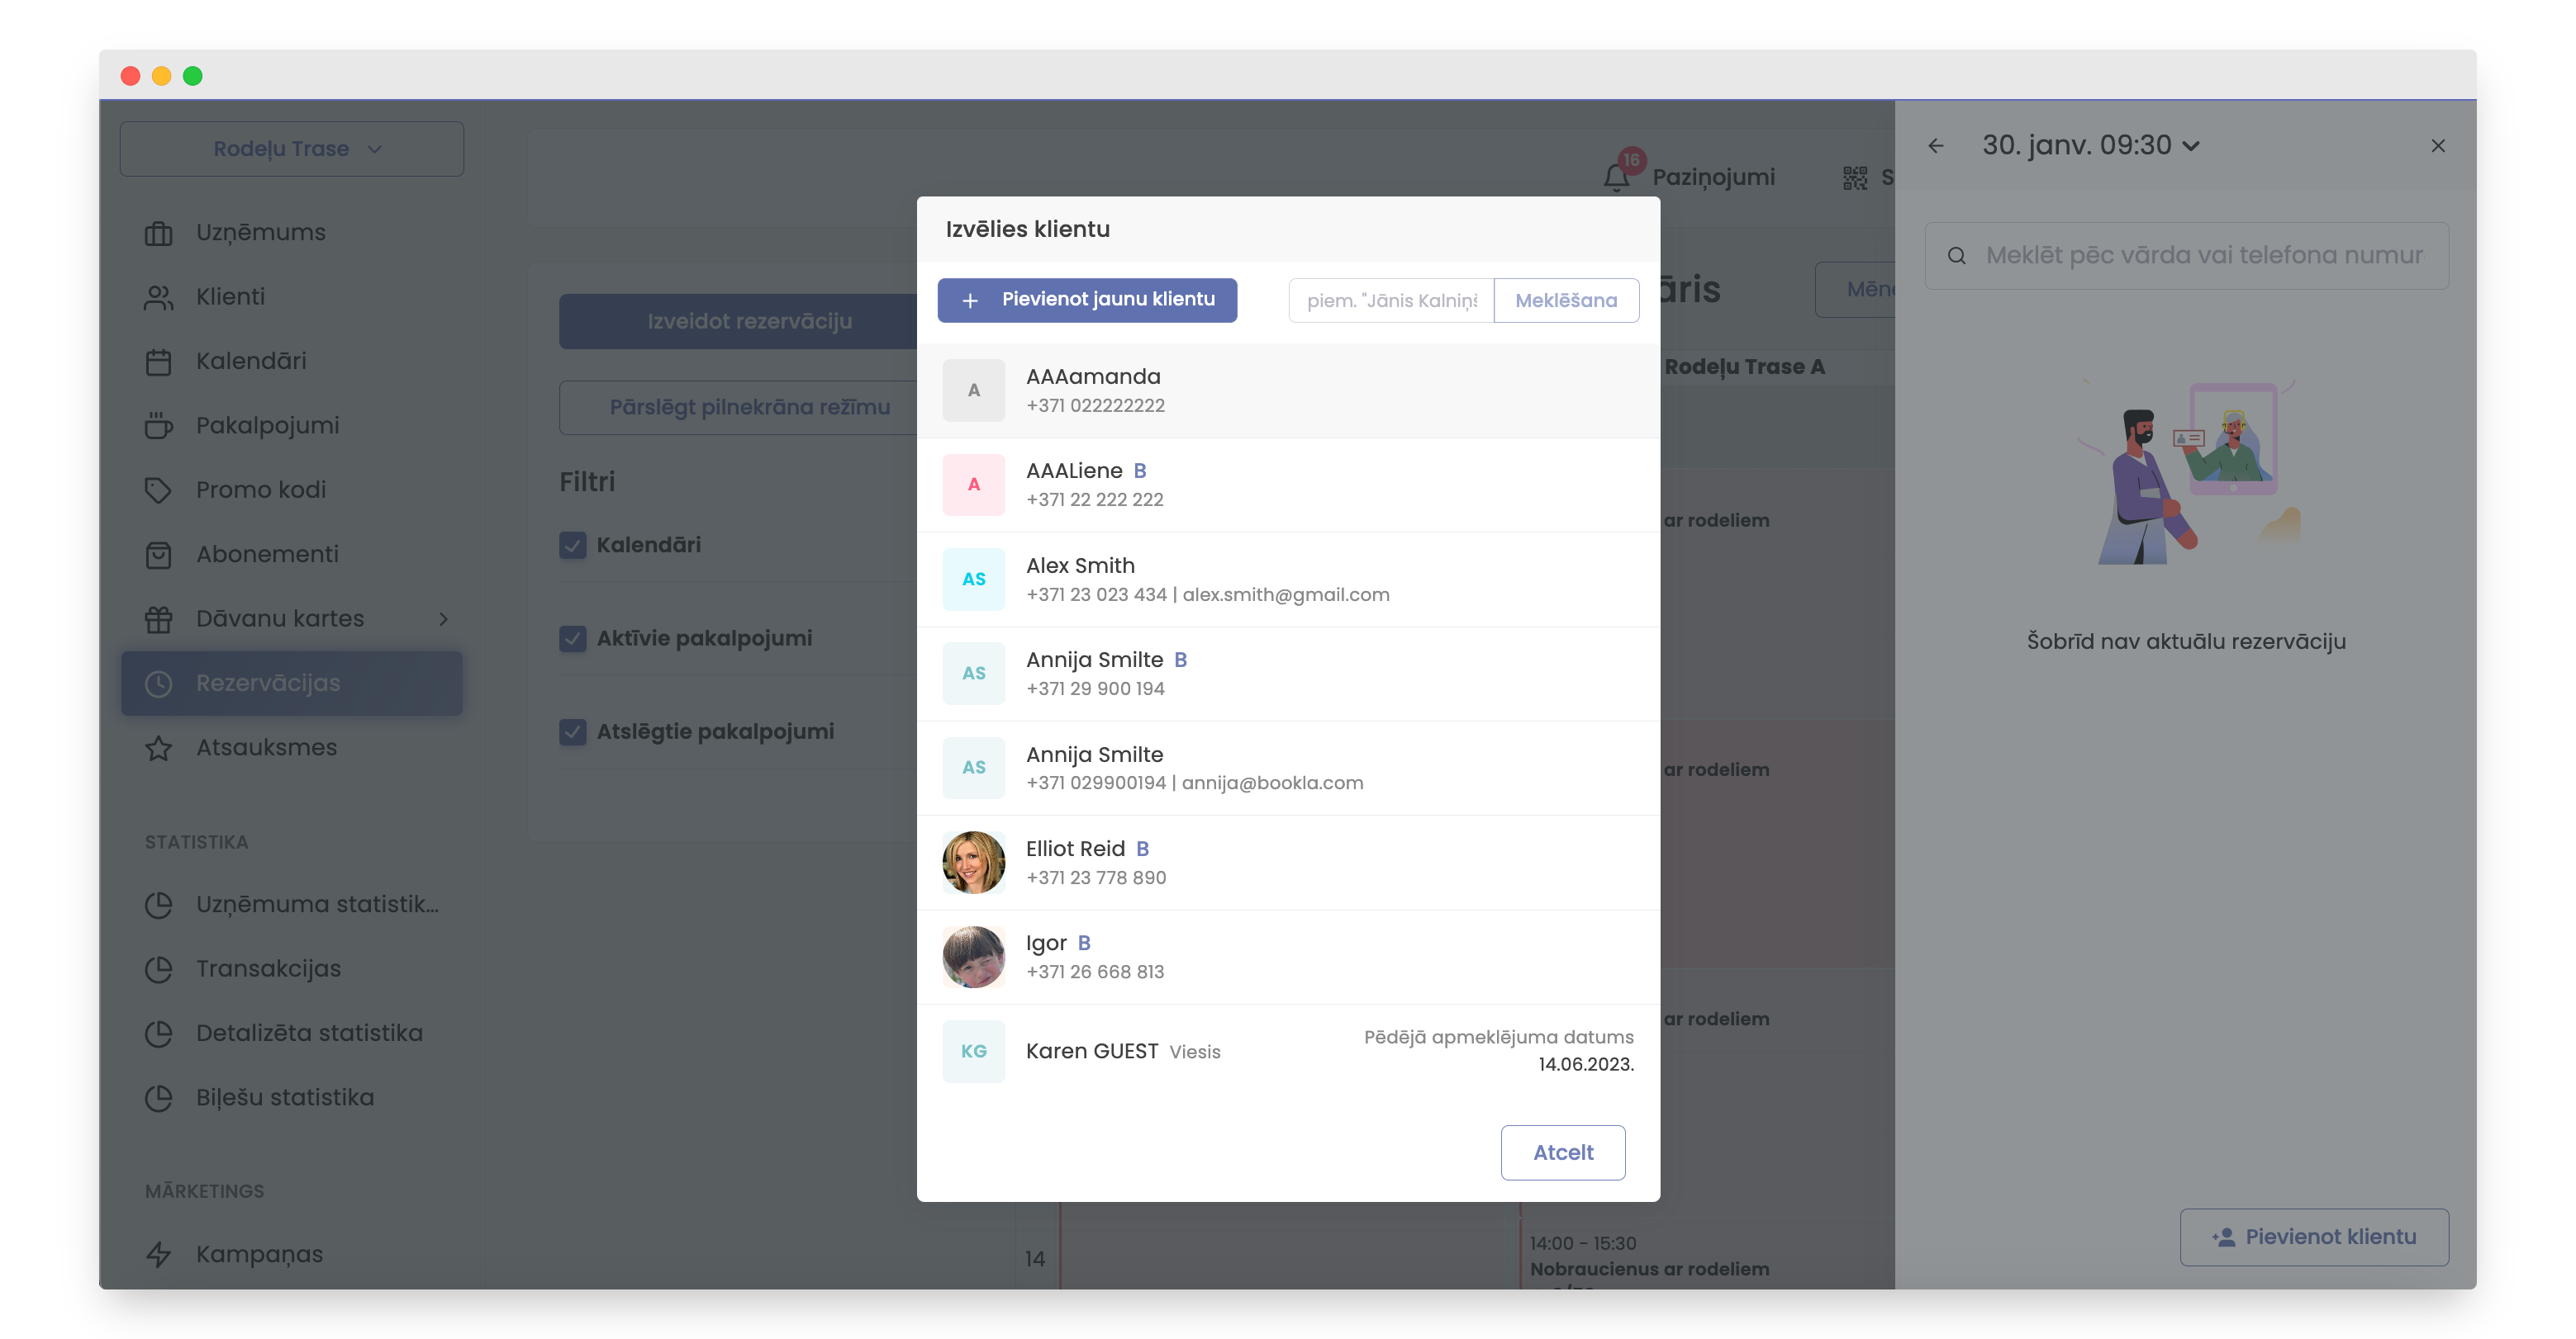Toggle the Atslēgtie pakalpojumi checkbox
2576x1339 pixels.
point(573,731)
